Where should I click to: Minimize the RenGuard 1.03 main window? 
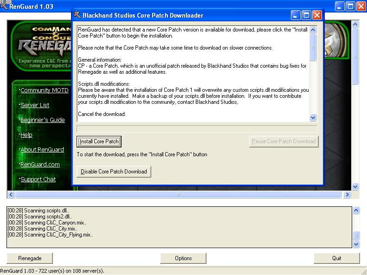tap(340, 6)
